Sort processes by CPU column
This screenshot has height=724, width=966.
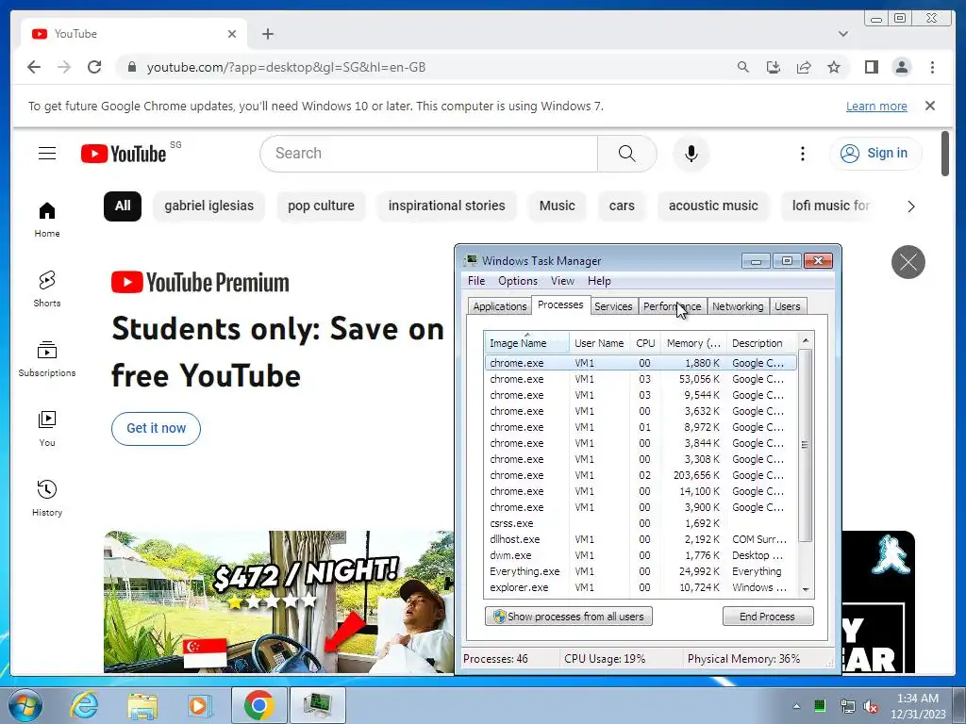point(645,343)
